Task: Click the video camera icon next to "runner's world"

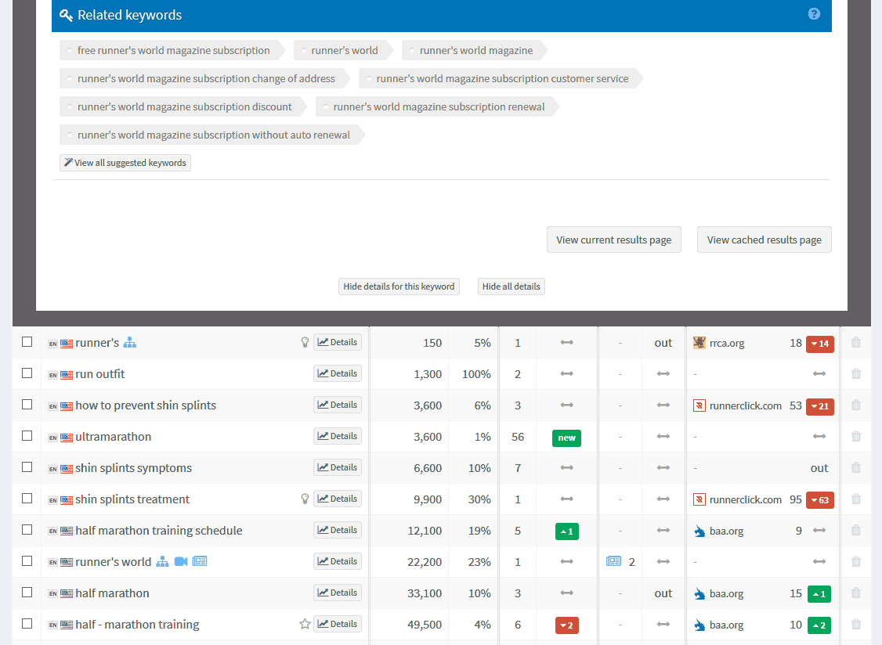Action: click(181, 561)
